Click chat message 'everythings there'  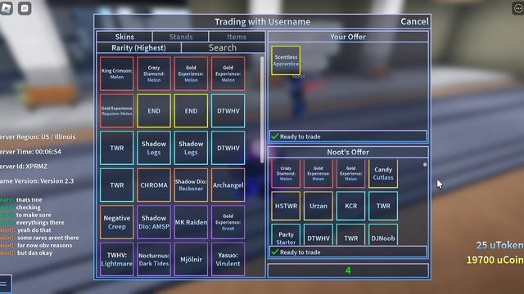[40, 222]
